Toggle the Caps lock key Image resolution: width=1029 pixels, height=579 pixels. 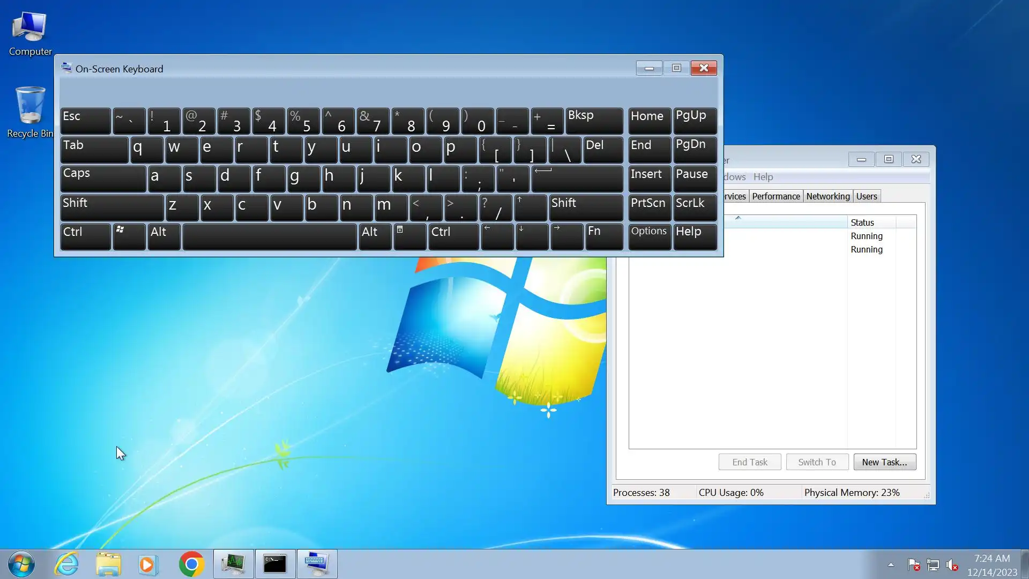(x=102, y=179)
